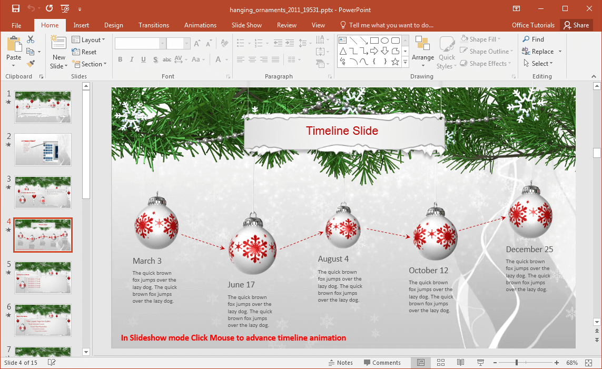The height and width of the screenshot is (369, 602).
Task: Click the Center align text icon
Action: 252,59
